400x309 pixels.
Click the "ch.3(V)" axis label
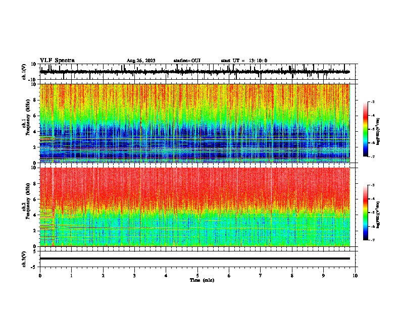pyautogui.click(x=24, y=259)
